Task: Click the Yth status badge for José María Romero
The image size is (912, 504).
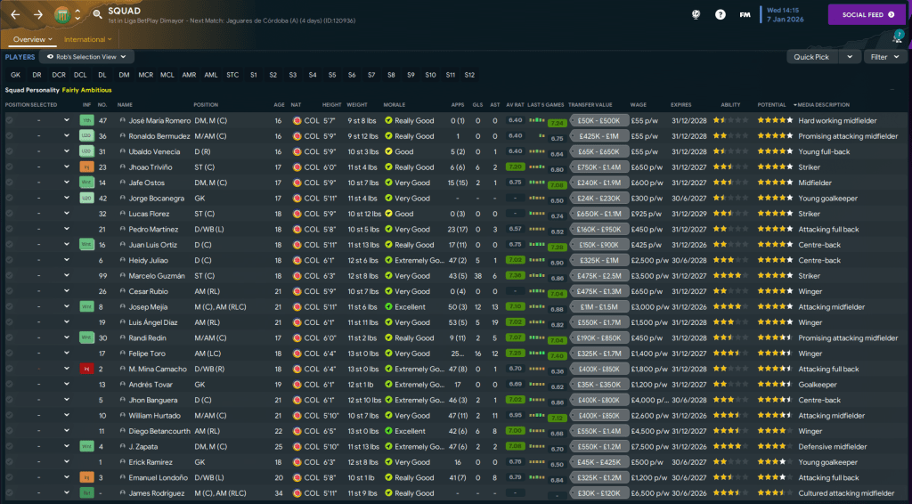Action: 86,120
